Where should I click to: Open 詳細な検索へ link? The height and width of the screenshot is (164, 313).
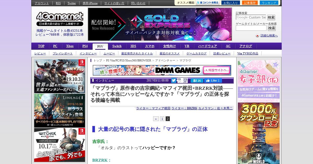click(269, 36)
